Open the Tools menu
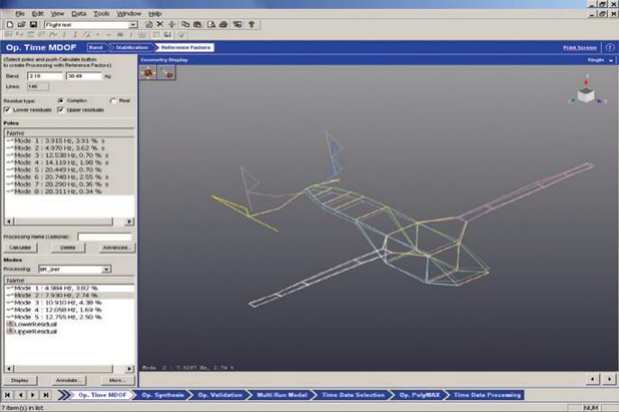 101,14
